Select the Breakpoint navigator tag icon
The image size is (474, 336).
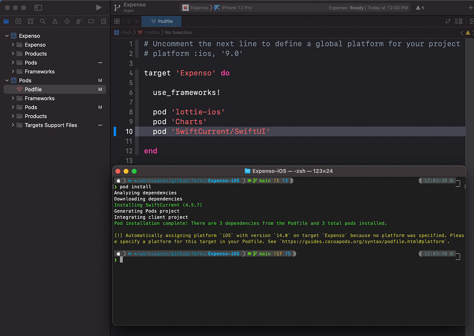pos(91,21)
